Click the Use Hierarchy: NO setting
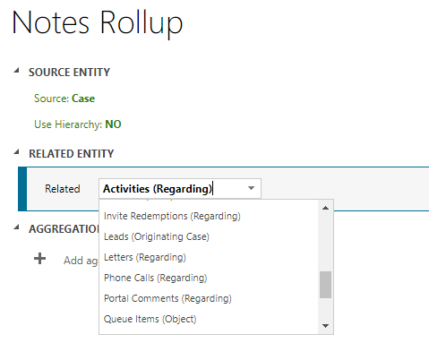This screenshot has height=360, width=429. pos(78,124)
